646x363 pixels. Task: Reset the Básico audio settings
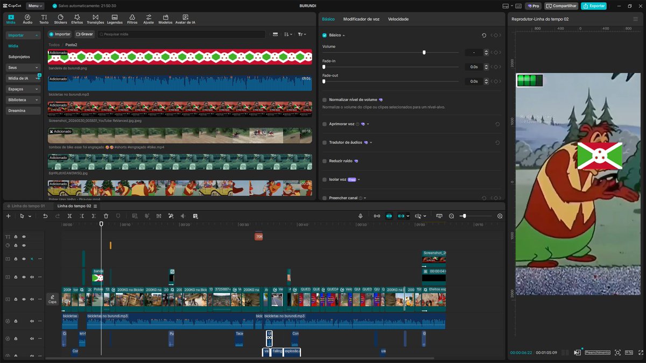(x=484, y=35)
